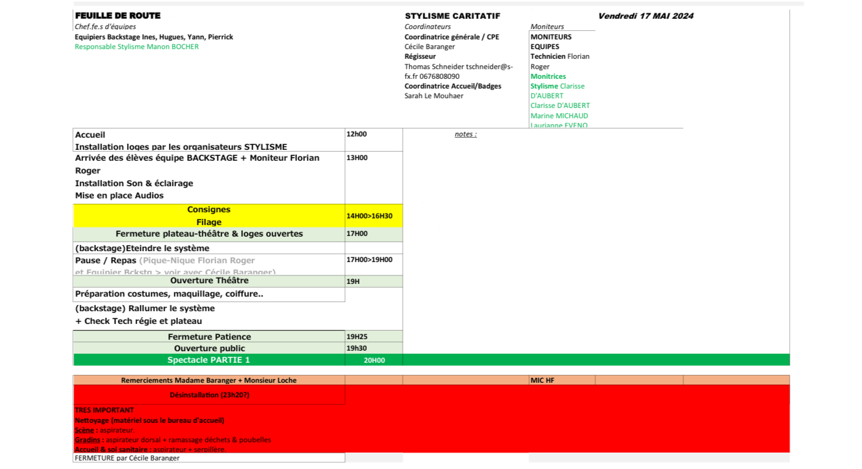The image size is (862, 469).
Task: Select the 14H00>16H30 time cell
Action: [x=369, y=216]
